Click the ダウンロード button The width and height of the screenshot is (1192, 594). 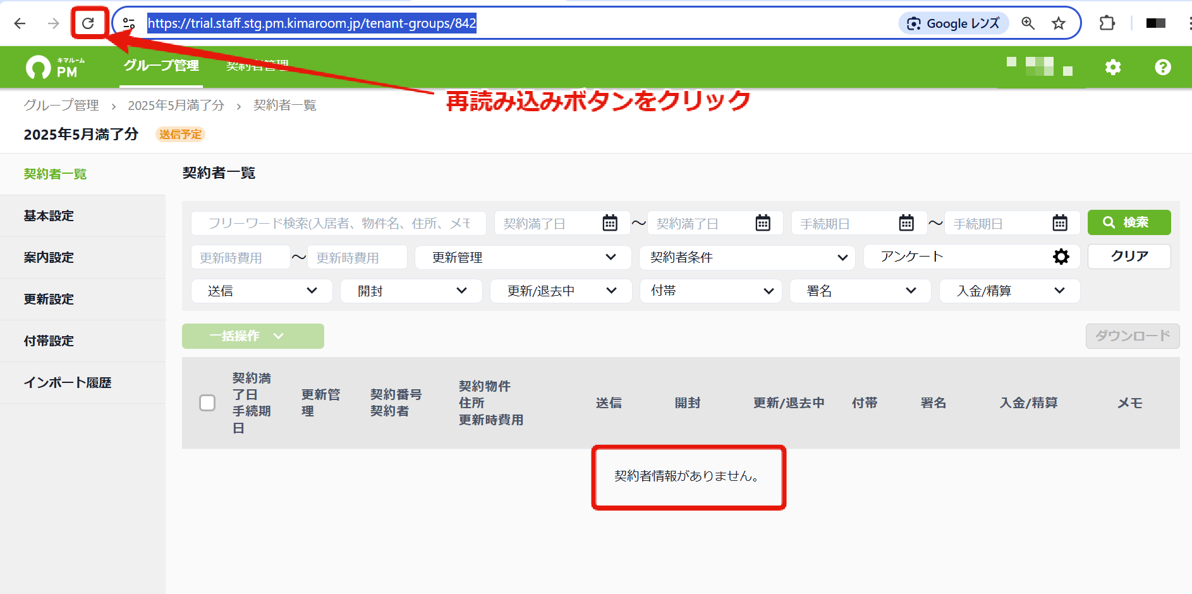[x=1133, y=336]
